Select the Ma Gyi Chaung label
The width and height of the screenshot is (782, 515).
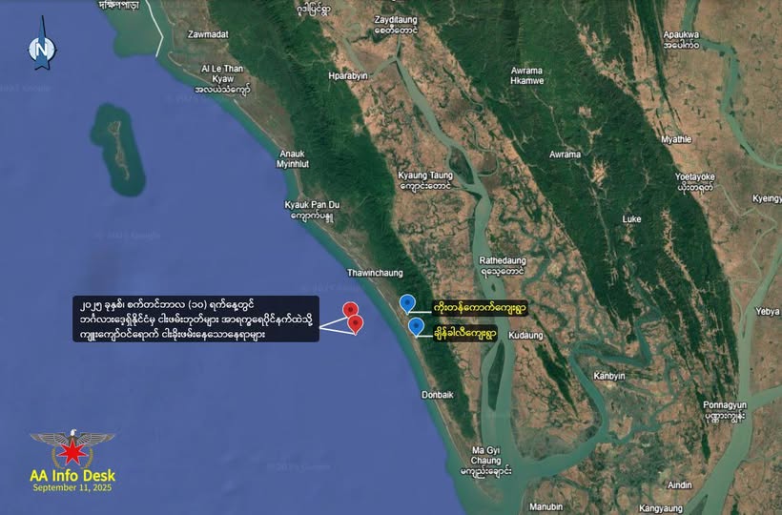tap(485, 461)
